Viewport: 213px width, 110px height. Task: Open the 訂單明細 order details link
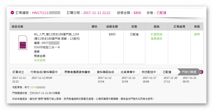click(156, 34)
